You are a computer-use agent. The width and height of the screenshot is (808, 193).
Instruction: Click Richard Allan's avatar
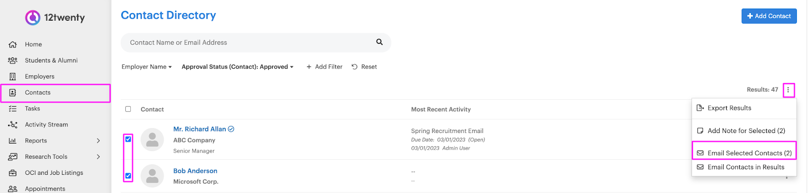152,140
